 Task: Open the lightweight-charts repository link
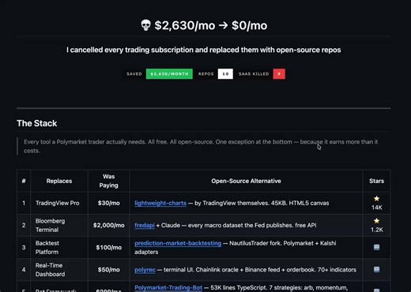(x=160, y=203)
